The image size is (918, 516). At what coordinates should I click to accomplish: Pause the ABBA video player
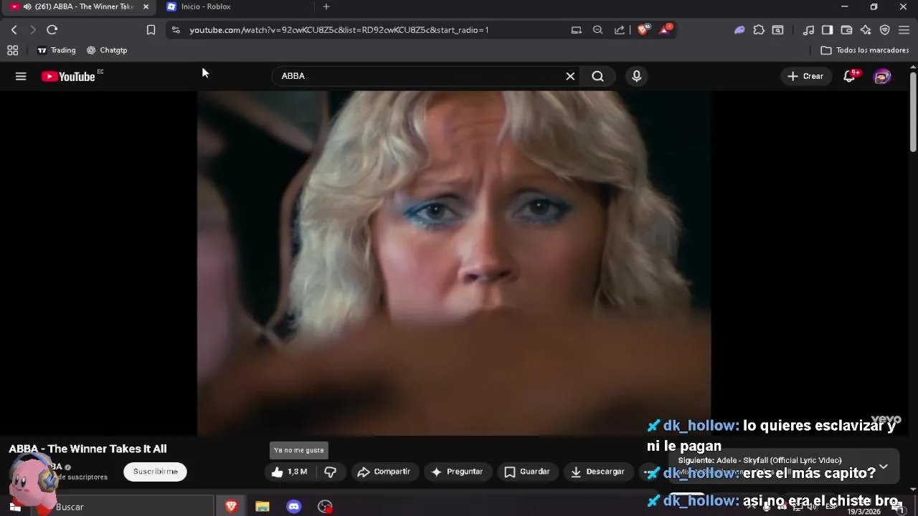click(x=453, y=262)
